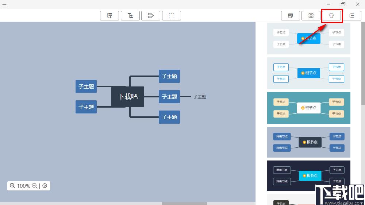Choose the theme with blue-outlined child nodes

click(x=309, y=73)
